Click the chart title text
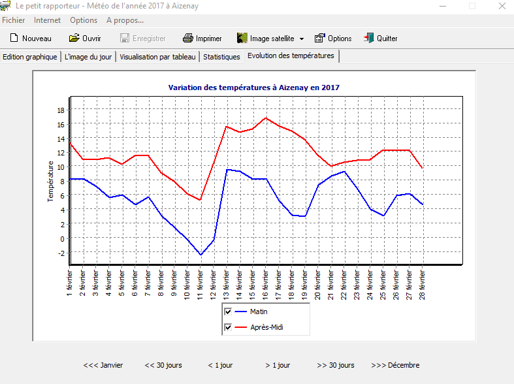The width and height of the screenshot is (514, 384). tap(253, 88)
